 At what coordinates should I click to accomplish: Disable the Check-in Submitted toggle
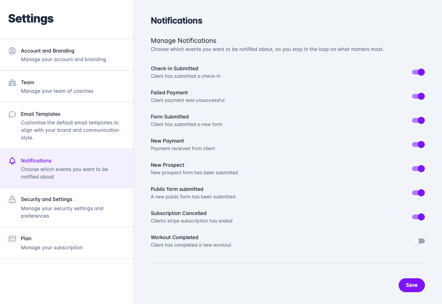pos(418,72)
